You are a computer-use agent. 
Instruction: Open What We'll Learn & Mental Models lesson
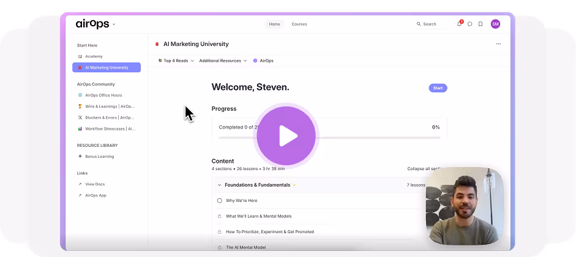pyautogui.click(x=258, y=216)
